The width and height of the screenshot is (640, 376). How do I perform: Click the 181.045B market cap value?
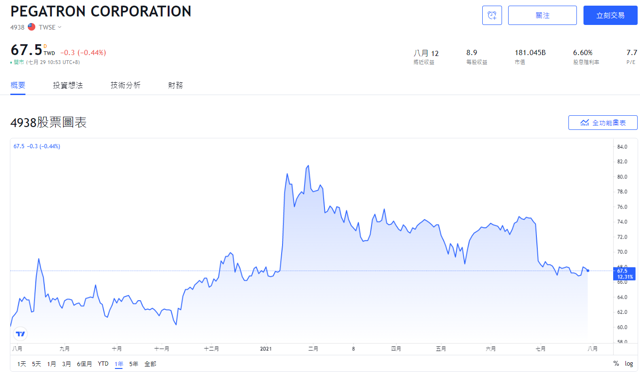tap(530, 53)
